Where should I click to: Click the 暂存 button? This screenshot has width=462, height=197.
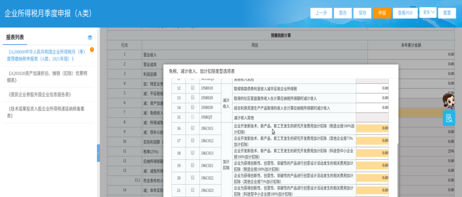[343, 13]
